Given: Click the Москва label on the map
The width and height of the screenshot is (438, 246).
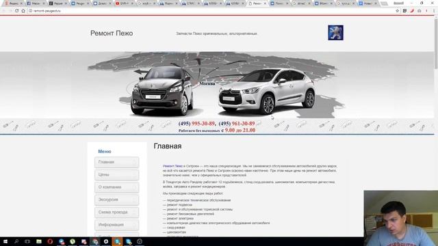Looking at the screenshot, I should click(207, 83).
